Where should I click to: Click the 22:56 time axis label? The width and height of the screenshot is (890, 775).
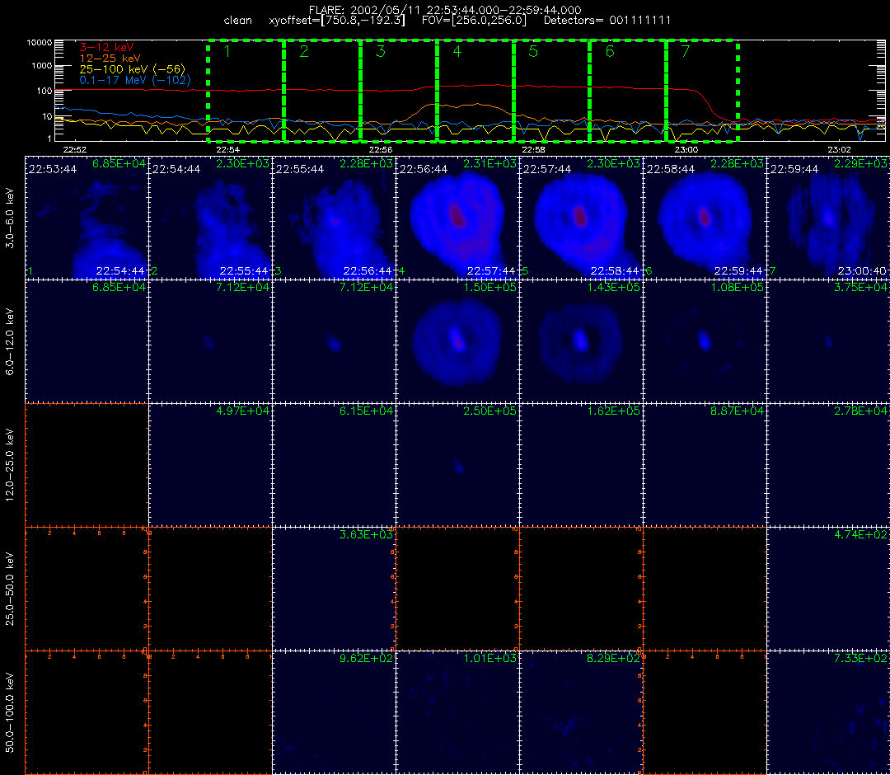[x=380, y=150]
